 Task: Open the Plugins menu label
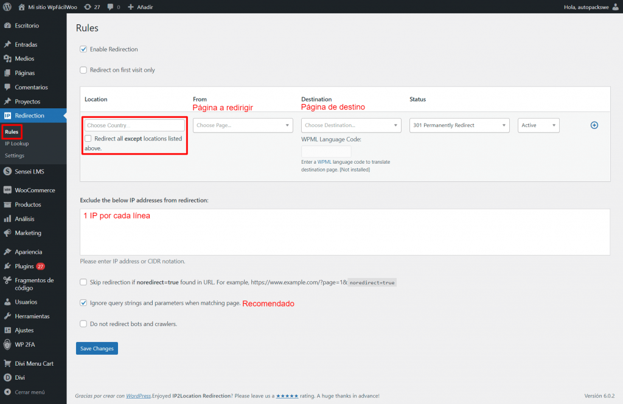coord(24,266)
